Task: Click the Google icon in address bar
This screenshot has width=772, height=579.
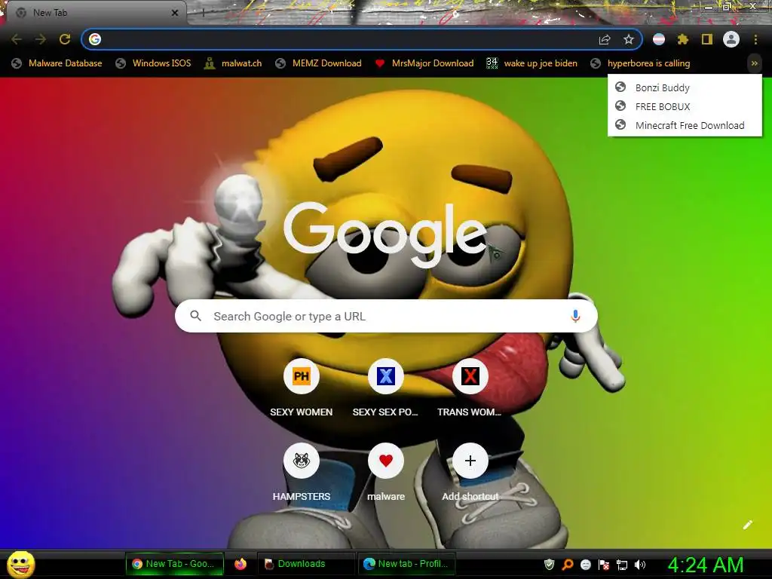Action: (x=95, y=39)
